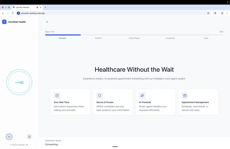
Task: Click the Step 1 of 5 label
Action: pyautogui.click(x=50, y=32)
